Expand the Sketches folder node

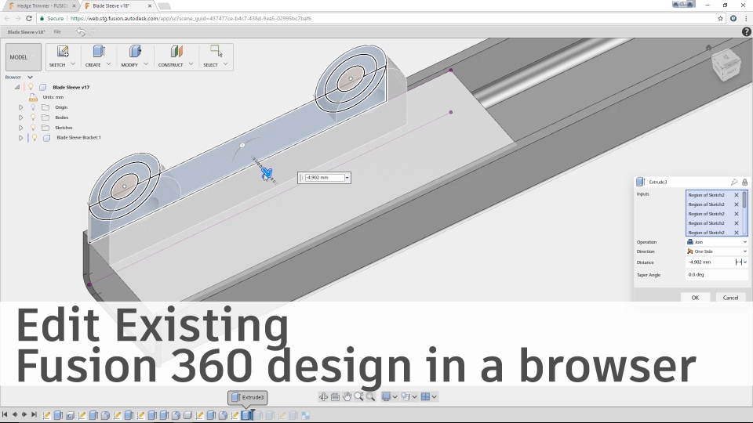coord(20,128)
